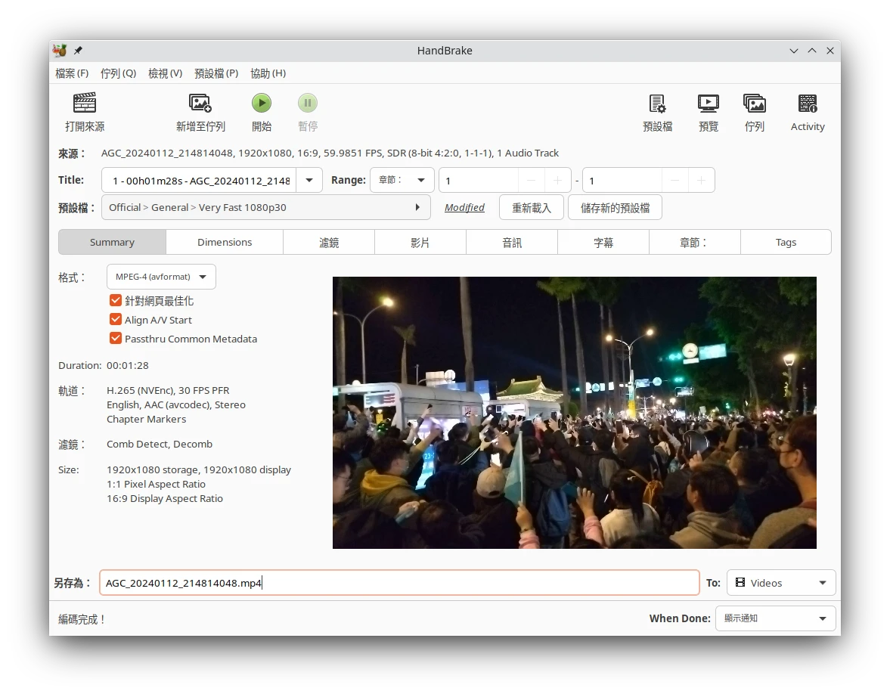Image resolution: width=890 pixels, height=694 pixels.
Task: Toggle the web optimized checkbox
Action: tap(116, 301)
